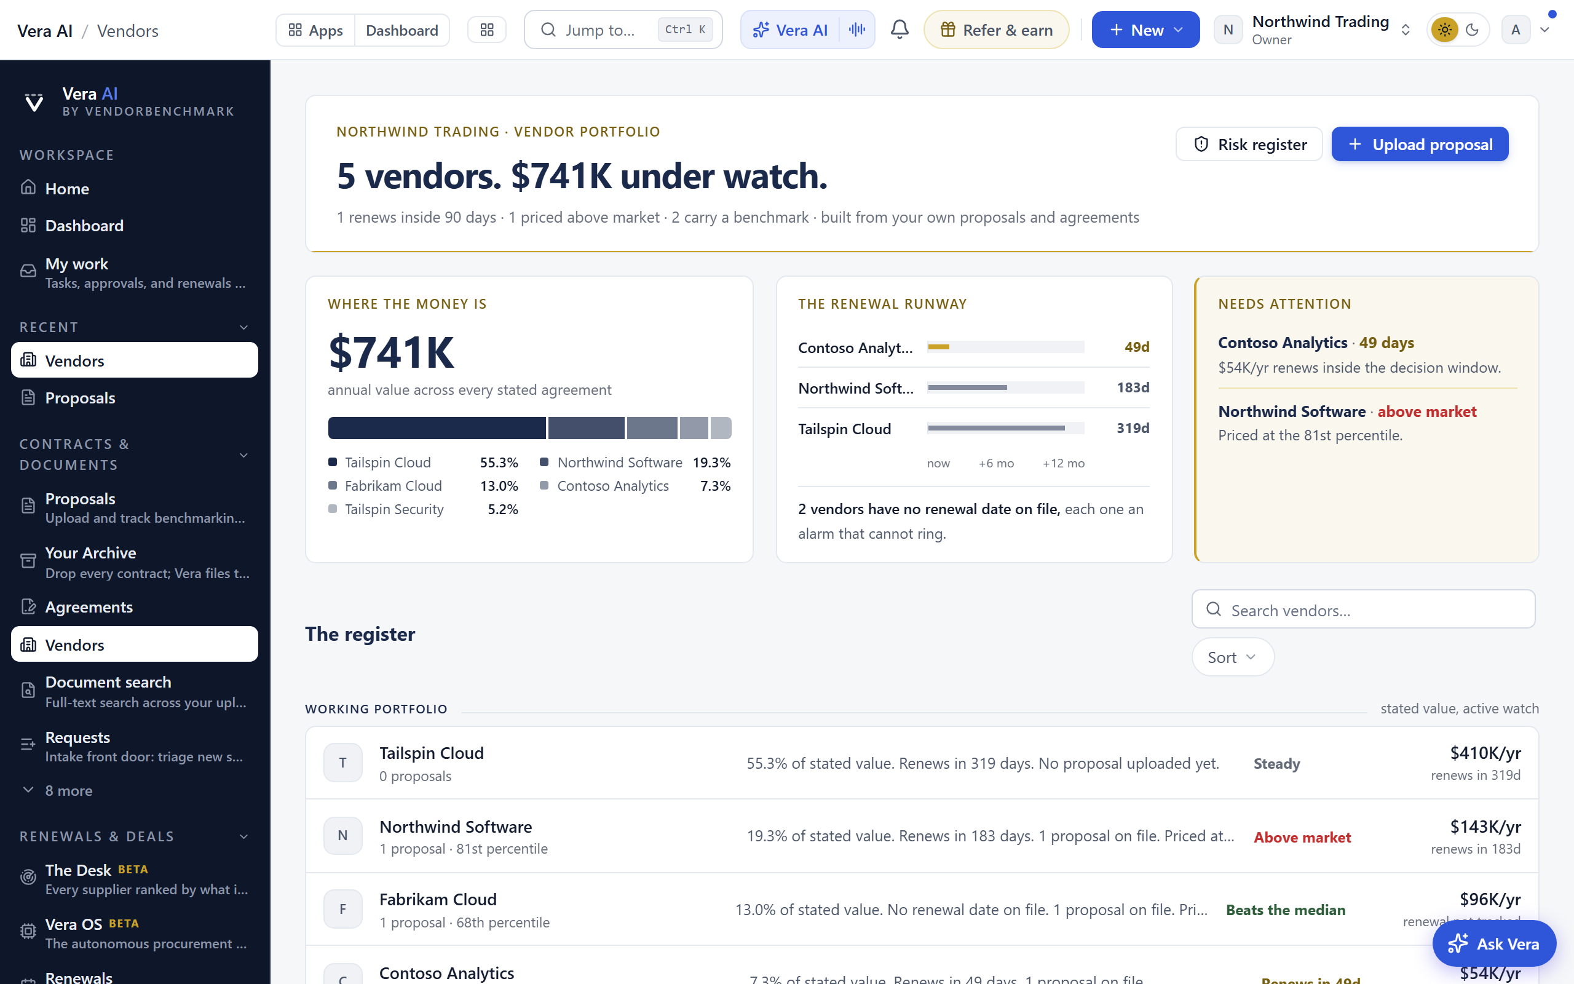Click F avatar for Fabrikam Cloud

point(342,909)
